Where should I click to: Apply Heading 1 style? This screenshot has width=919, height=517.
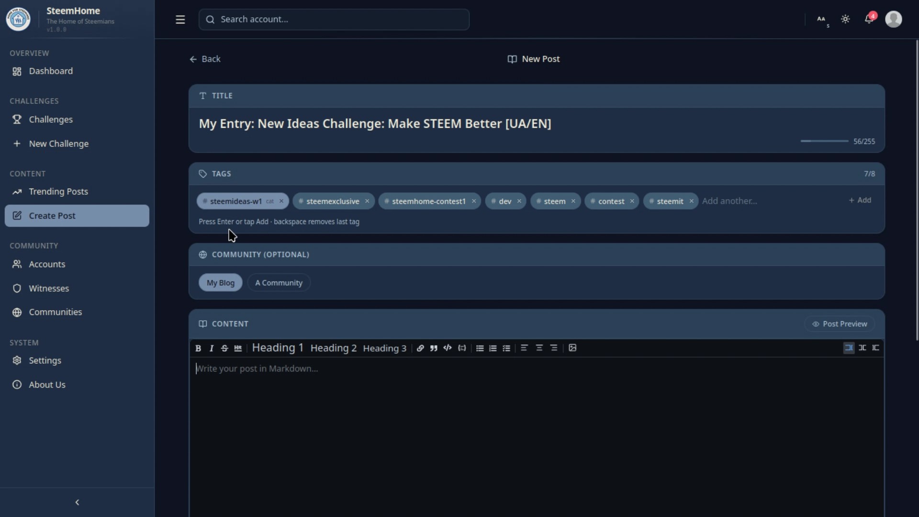(x=278, y=348)
